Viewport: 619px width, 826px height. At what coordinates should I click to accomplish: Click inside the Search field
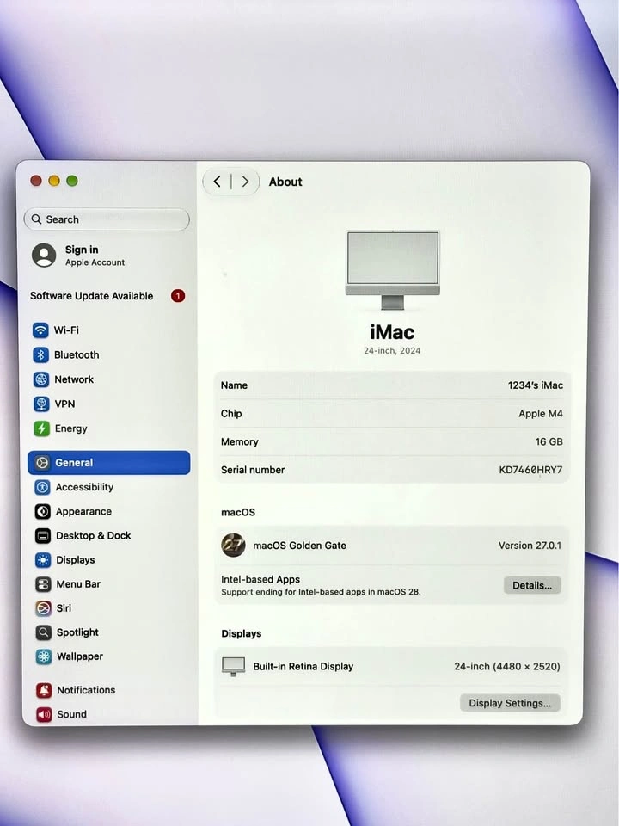[107, 219]
